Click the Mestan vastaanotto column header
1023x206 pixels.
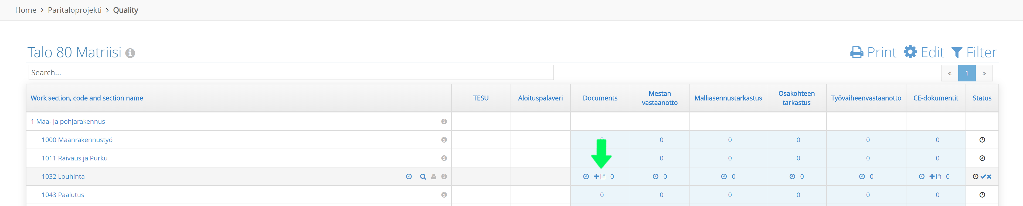660,98
